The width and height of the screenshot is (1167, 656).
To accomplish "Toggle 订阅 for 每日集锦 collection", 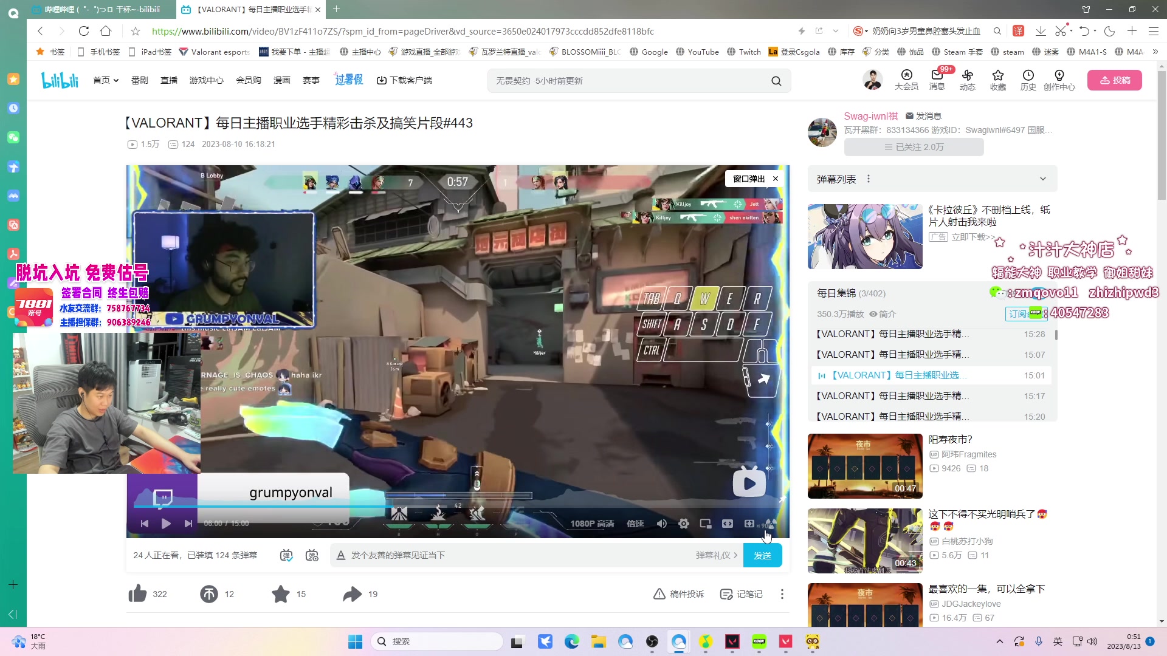I will point(1026,313).
